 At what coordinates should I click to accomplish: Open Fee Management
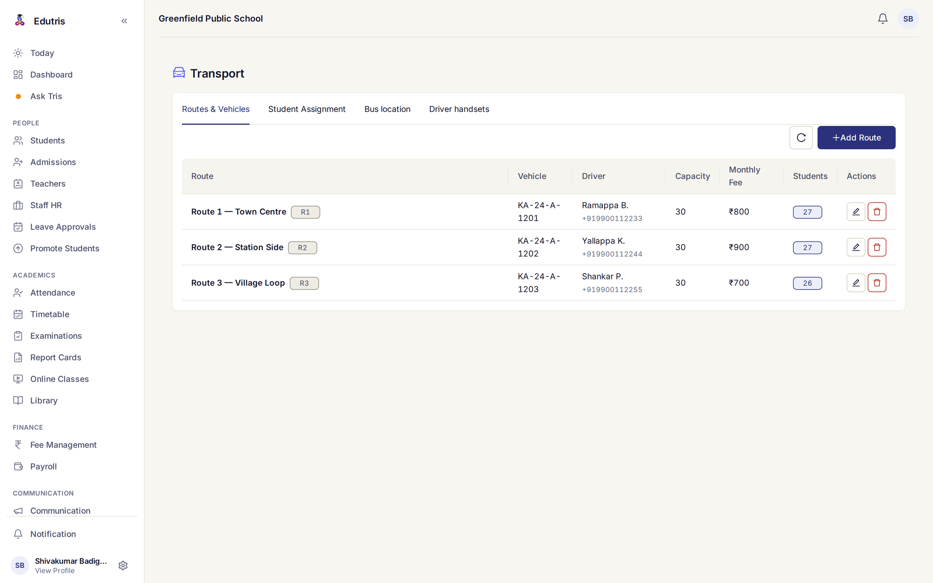click(72, 445)
